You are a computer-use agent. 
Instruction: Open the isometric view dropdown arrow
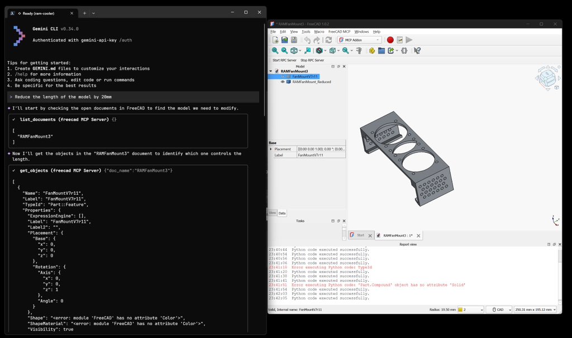click(x=300, y=51)
